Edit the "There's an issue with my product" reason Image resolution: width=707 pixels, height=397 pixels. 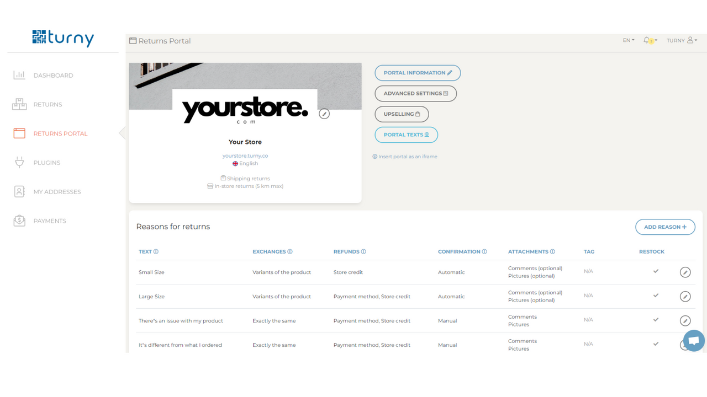tap(685, 320)
